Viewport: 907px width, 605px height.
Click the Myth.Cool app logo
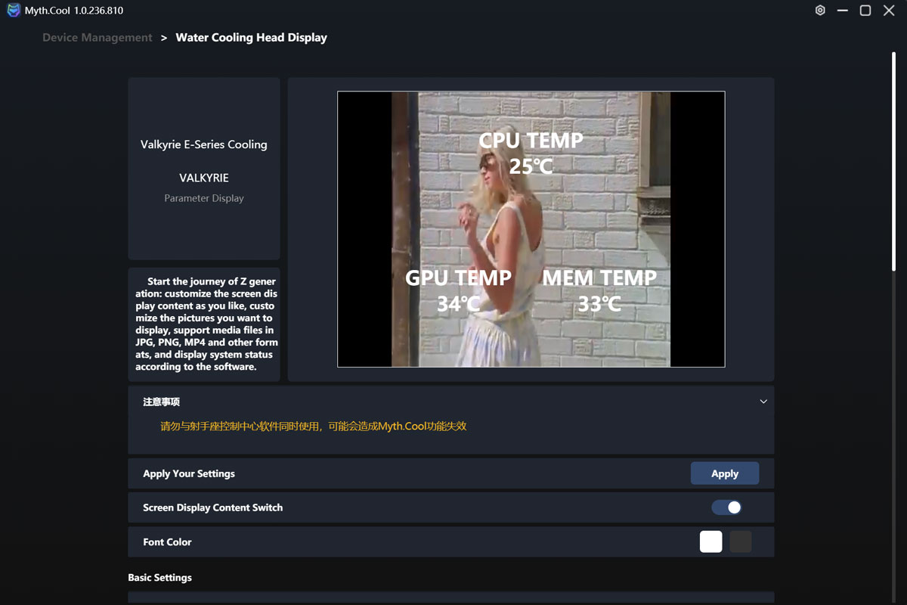tap(14, 11)
